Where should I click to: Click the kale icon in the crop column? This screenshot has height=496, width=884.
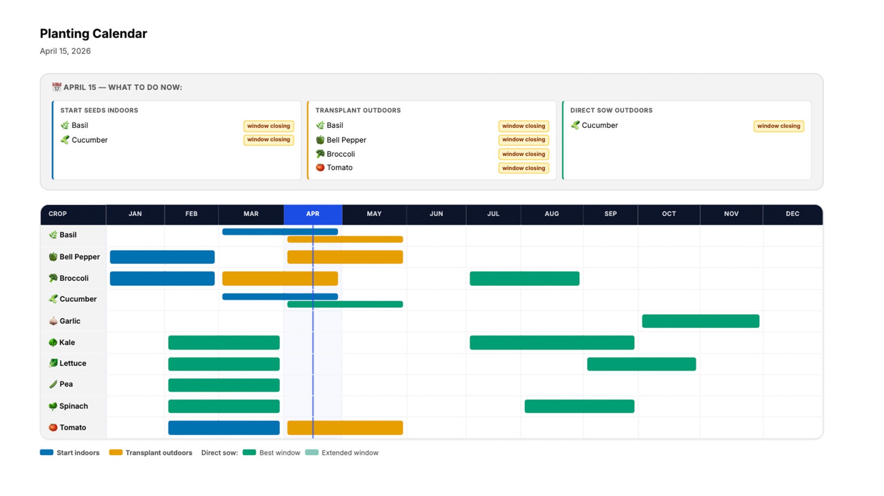pyautogui.click(x=53, y=343)
